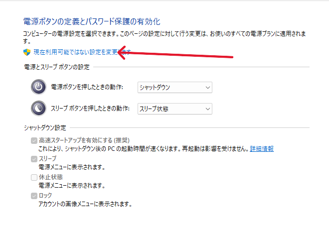This screenshot has width=329, height=229.
Task: Expand the シャットダウン power button action dropdown
Action: tap(175, 88)
